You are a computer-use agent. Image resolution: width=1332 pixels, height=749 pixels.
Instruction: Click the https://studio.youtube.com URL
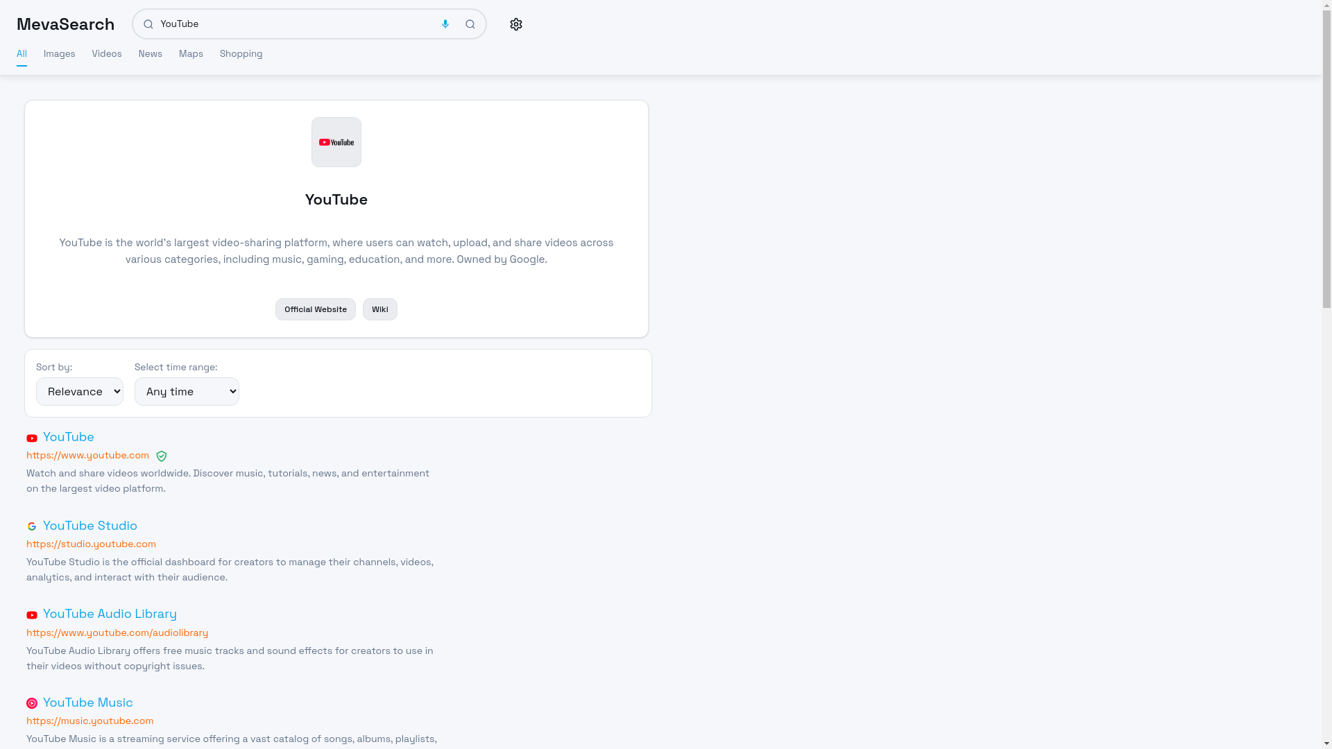click(x=91, y=544)
